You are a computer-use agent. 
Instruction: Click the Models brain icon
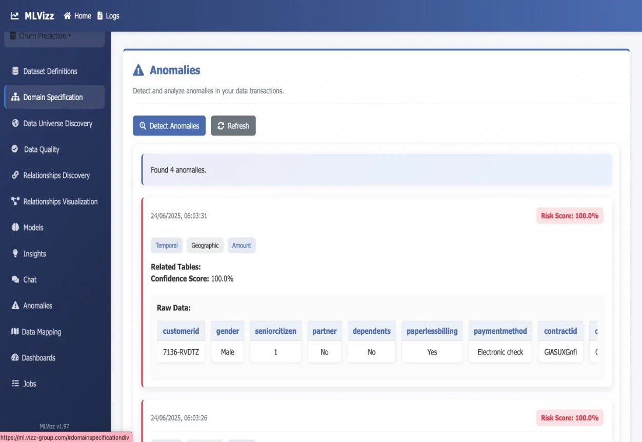pos(15,228)
